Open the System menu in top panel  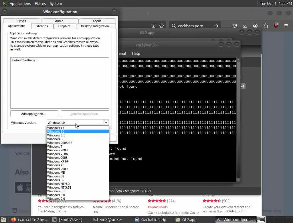pyautogui.click(x=56, y=3)
